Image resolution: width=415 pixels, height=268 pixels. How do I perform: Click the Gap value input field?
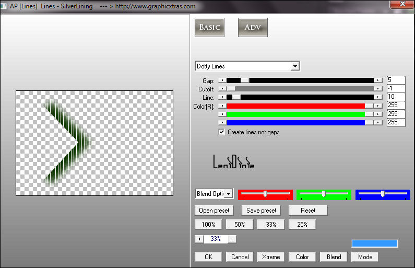396,80
